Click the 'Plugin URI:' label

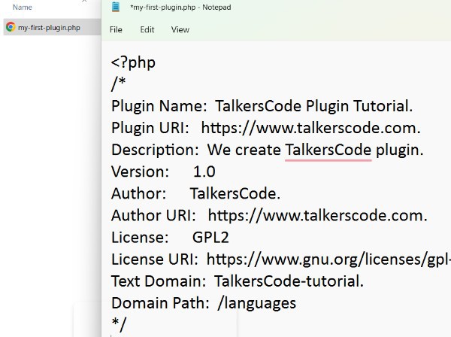pos(150,128)
